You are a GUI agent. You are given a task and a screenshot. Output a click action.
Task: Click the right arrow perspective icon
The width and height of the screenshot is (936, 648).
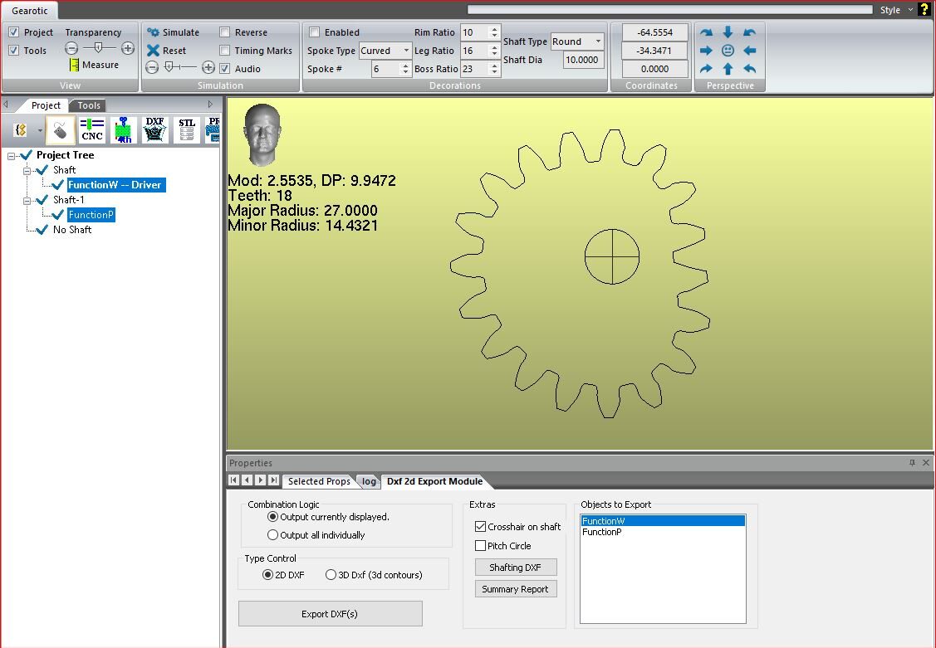pyautogui.click(x=706, y=51)
